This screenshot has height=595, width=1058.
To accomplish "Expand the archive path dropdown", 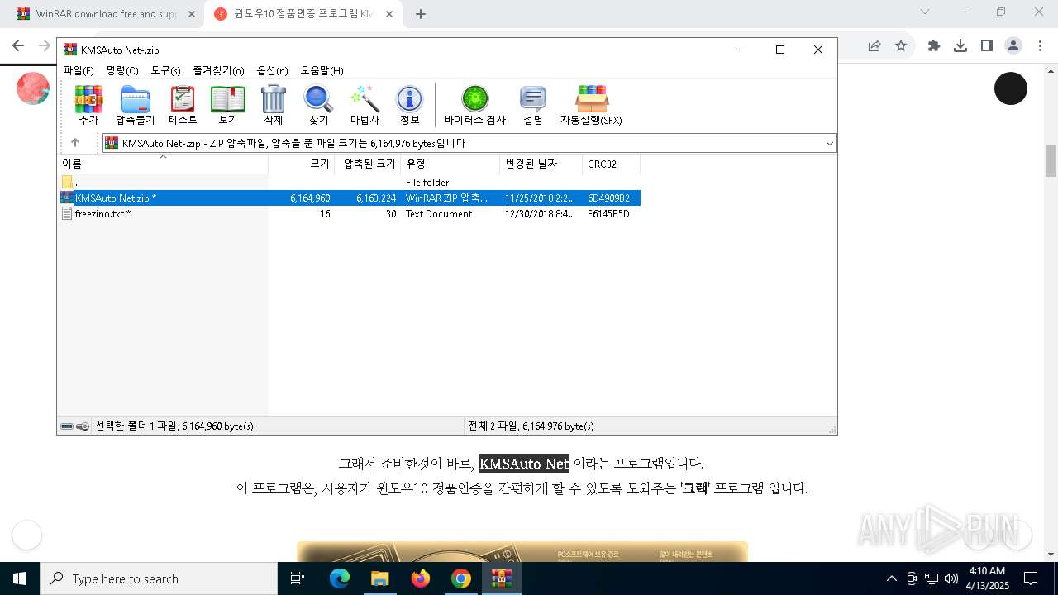I will tap(829, 143).
